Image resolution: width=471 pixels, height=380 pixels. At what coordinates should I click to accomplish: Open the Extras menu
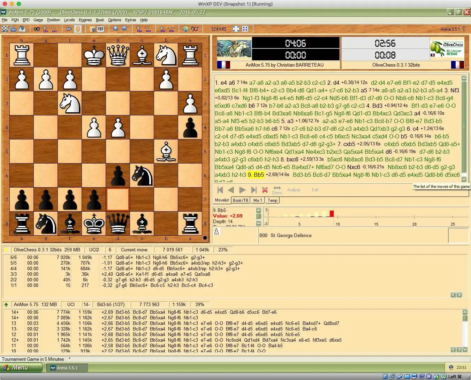point(131,20)
